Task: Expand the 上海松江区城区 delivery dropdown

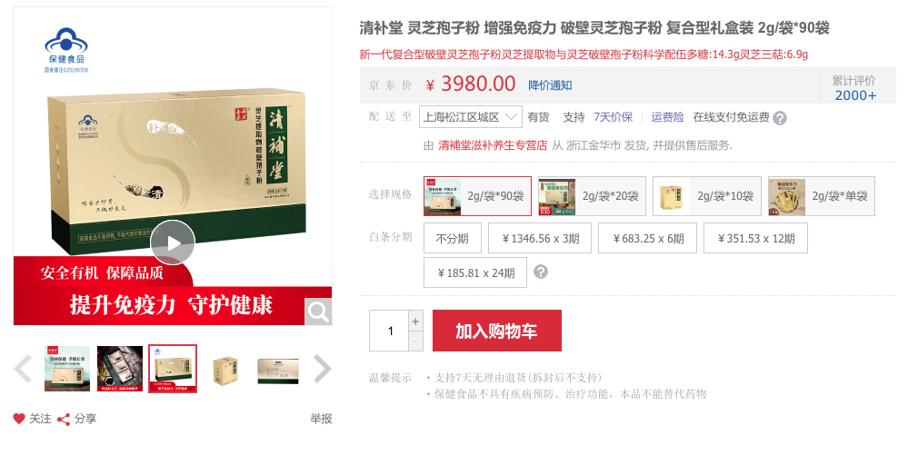Action: tap(470, 117)
